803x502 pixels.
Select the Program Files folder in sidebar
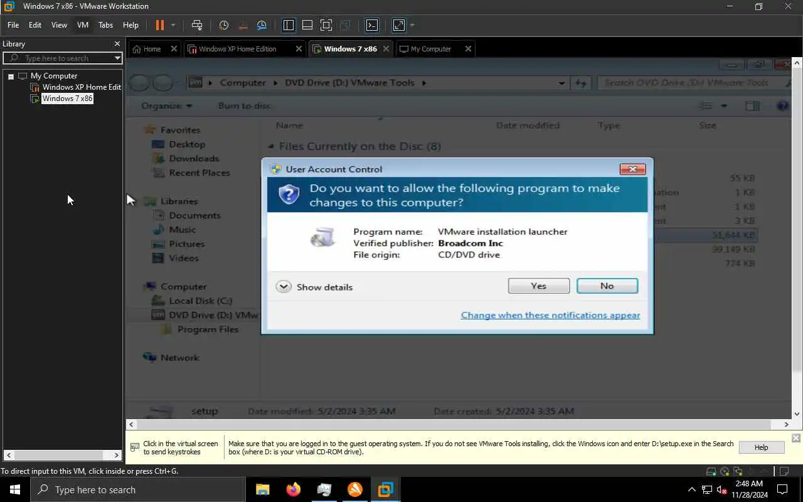pos(200,329)
